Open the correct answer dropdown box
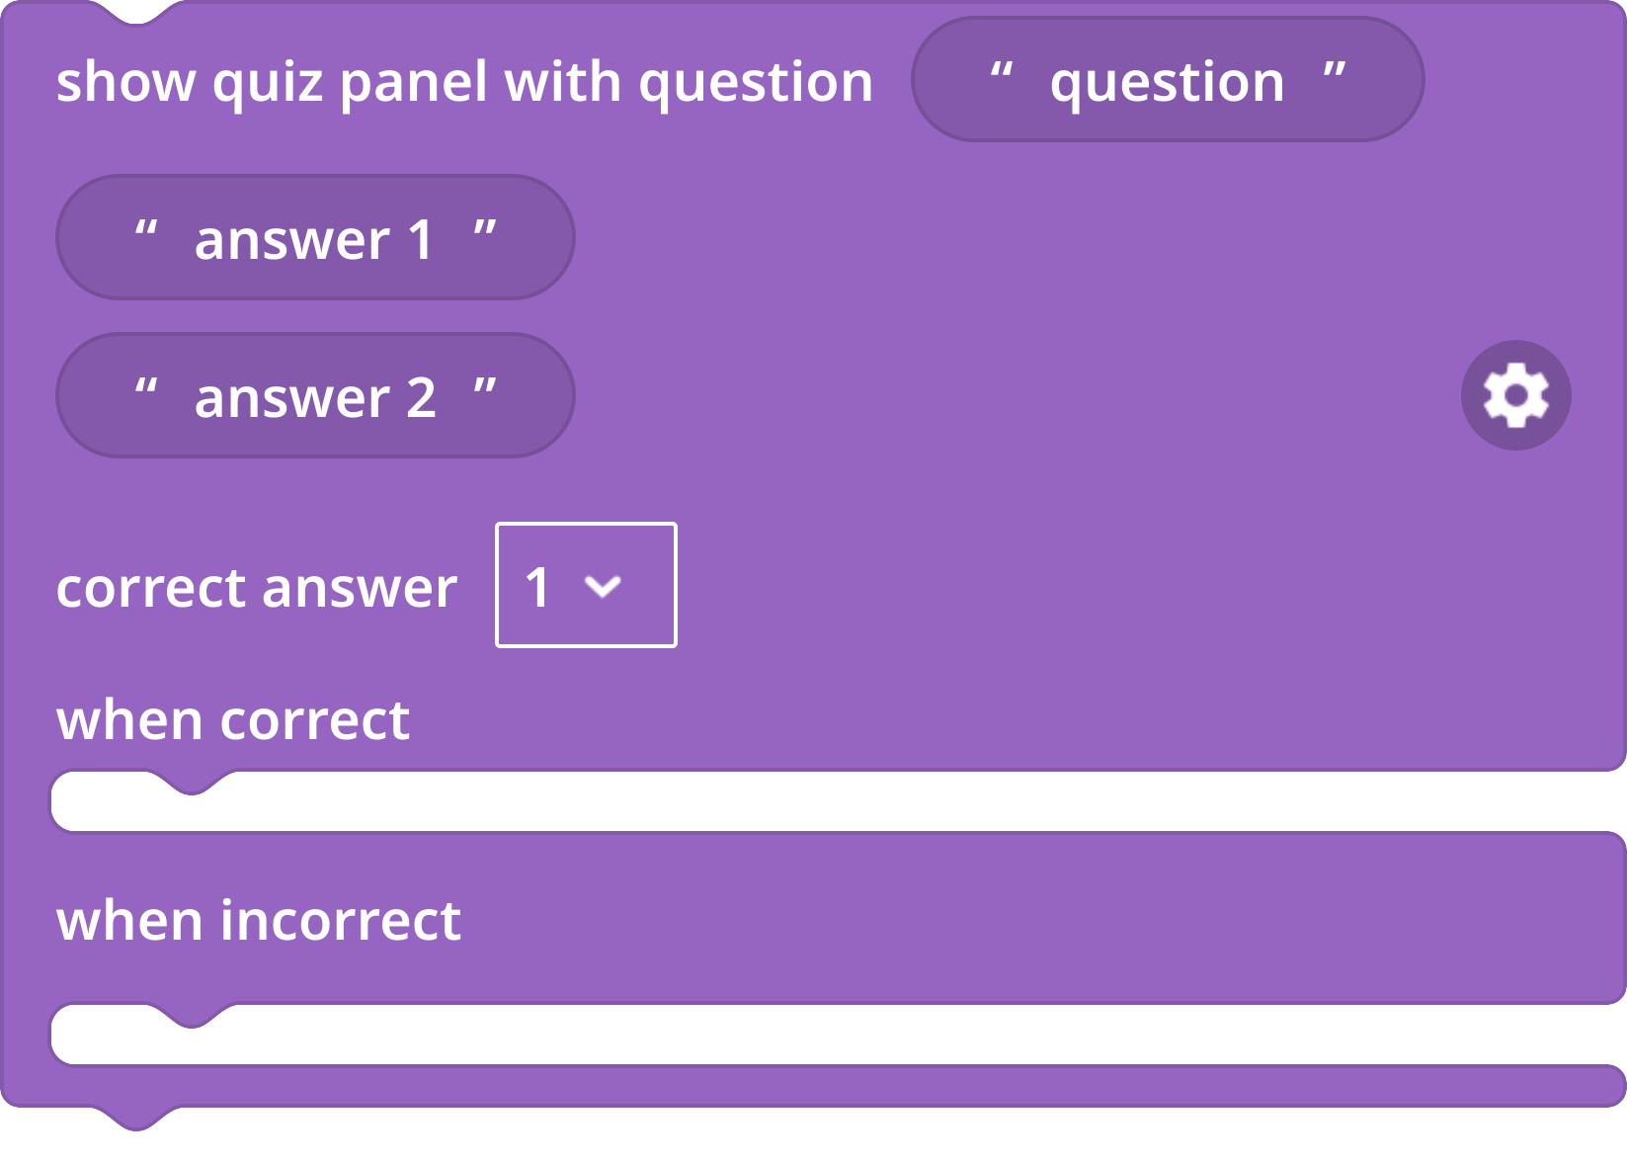 (x=586, y=585)
